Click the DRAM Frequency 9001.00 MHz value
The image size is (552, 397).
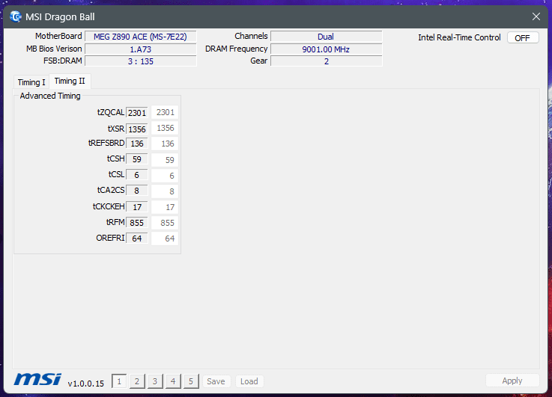[326, 49]
